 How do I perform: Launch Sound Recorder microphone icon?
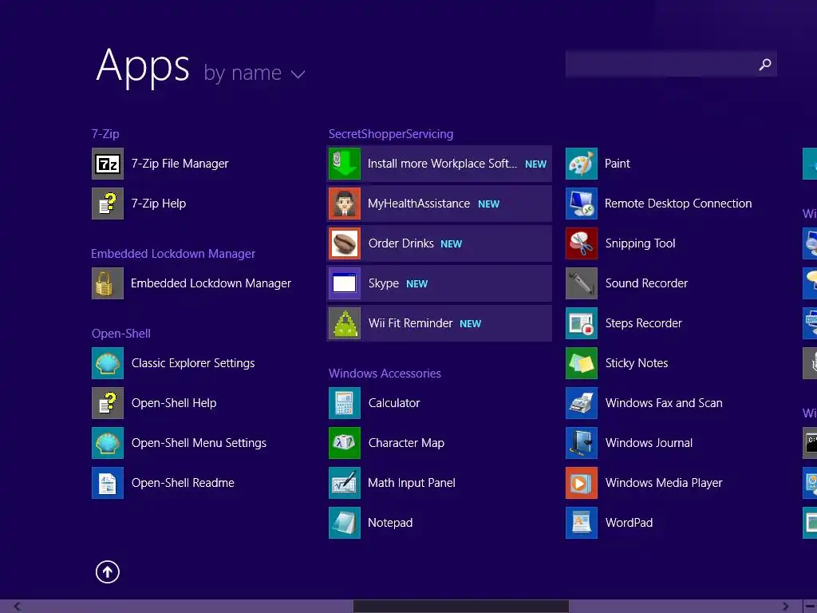pos(582,283)
